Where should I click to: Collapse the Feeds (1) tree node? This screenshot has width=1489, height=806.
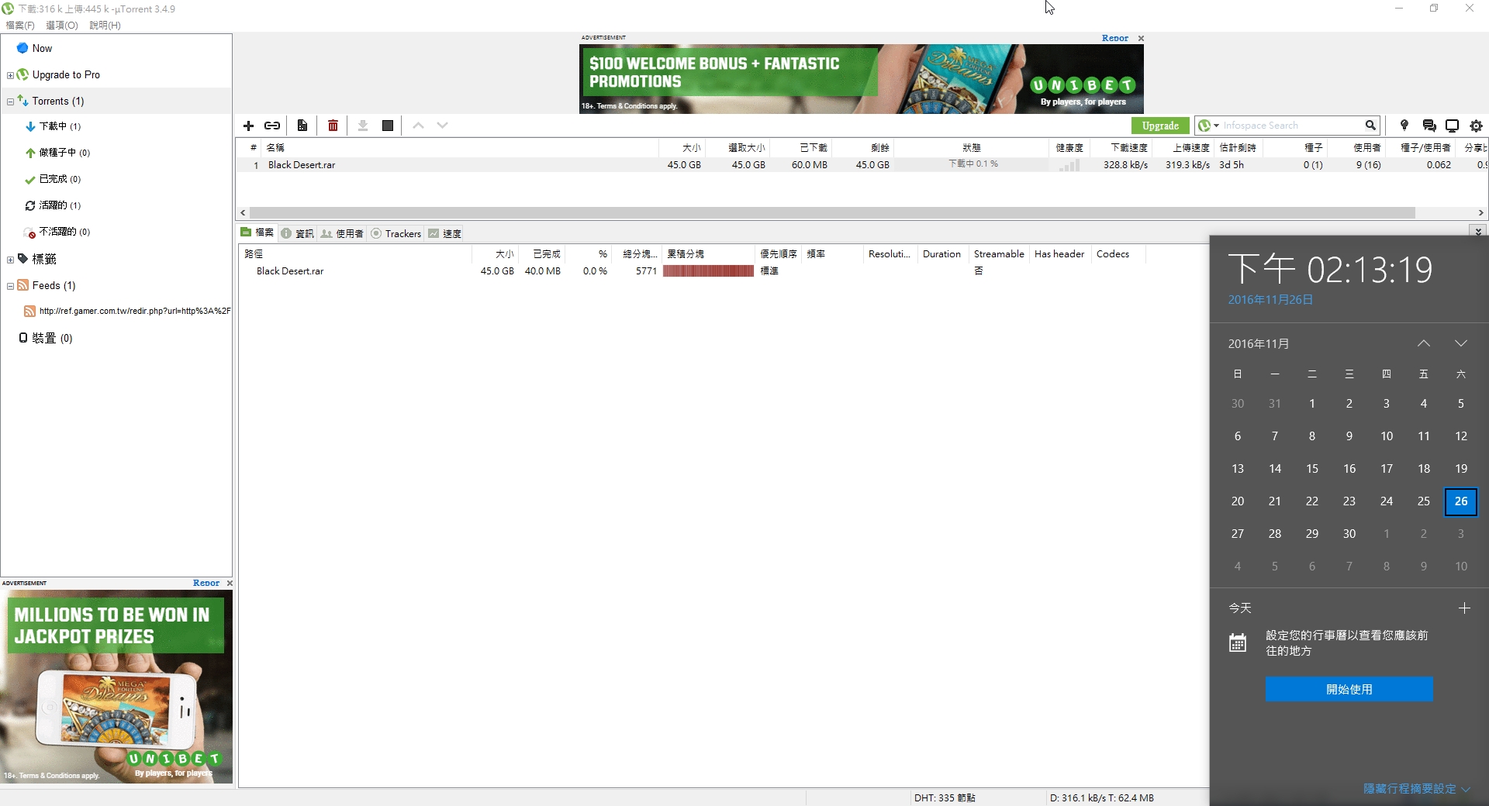10,286
